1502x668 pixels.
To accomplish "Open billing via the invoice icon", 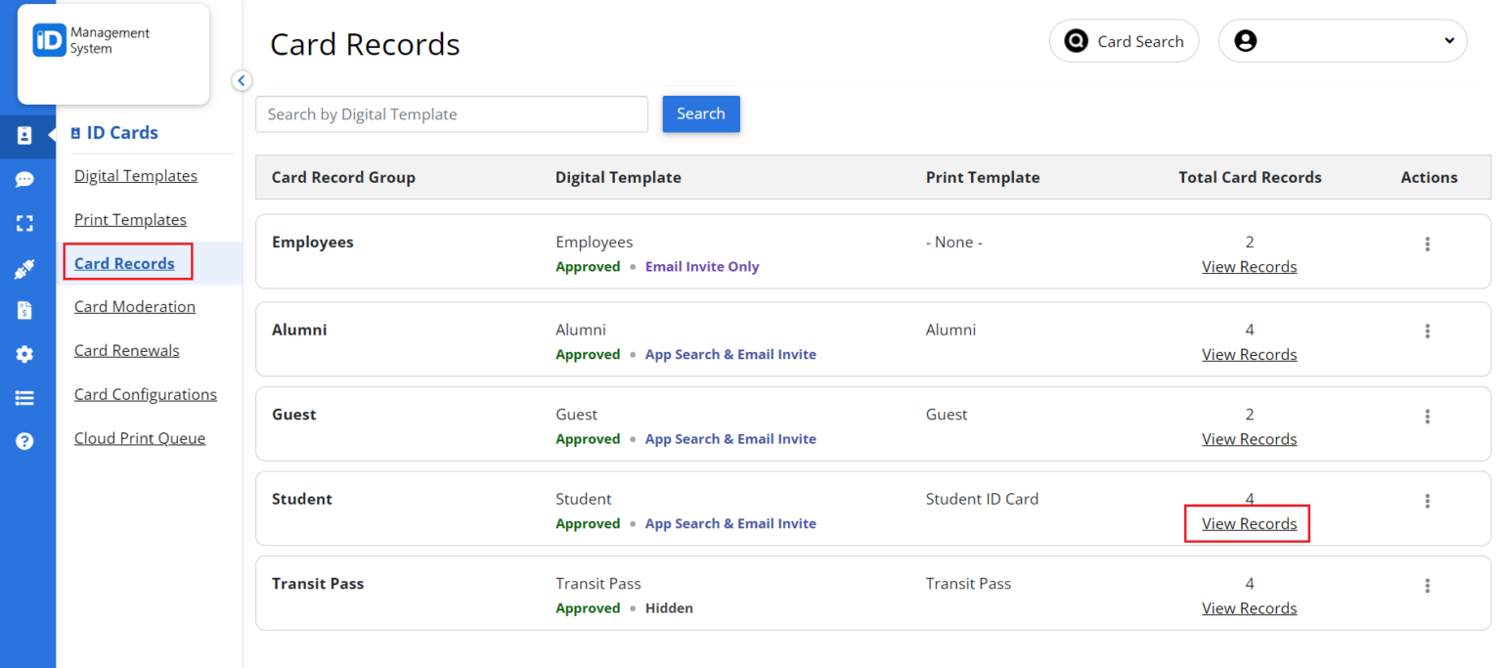I will coord(26,310).
